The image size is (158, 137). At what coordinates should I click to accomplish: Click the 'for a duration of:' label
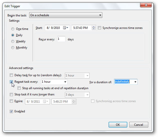(x=101, y=82)
